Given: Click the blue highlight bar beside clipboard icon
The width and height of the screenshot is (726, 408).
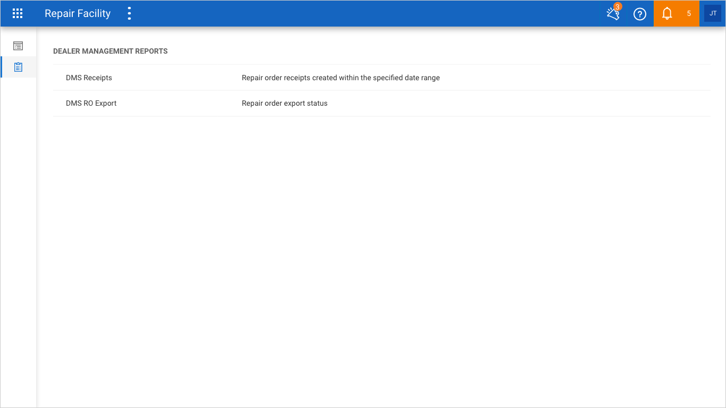Looking at the screenshot, I should click(1, 67).
